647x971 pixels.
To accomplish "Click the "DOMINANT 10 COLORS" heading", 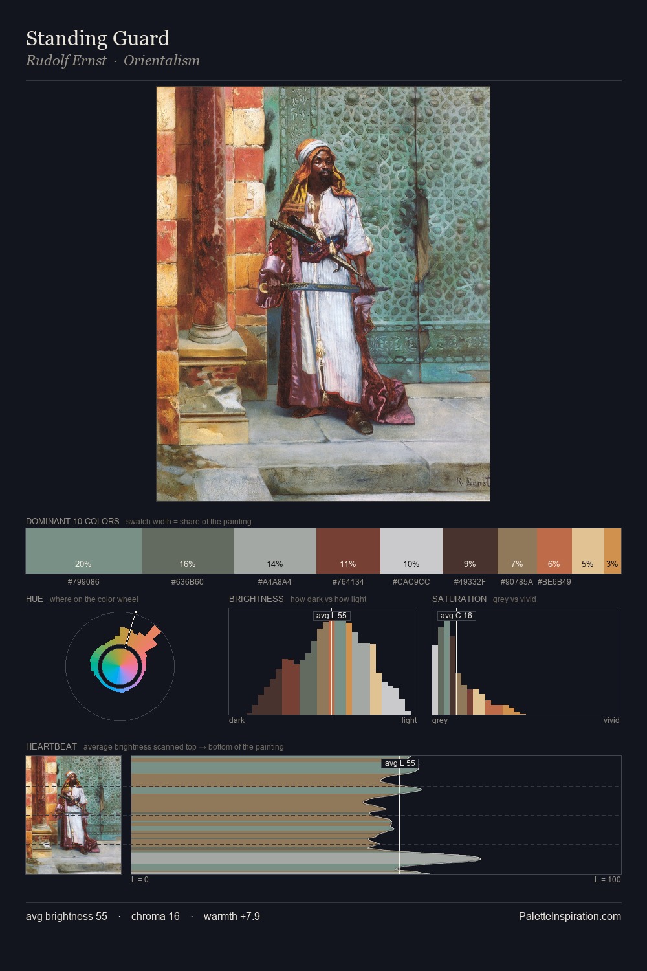I will pyautogui.click(x=72, y=521).
